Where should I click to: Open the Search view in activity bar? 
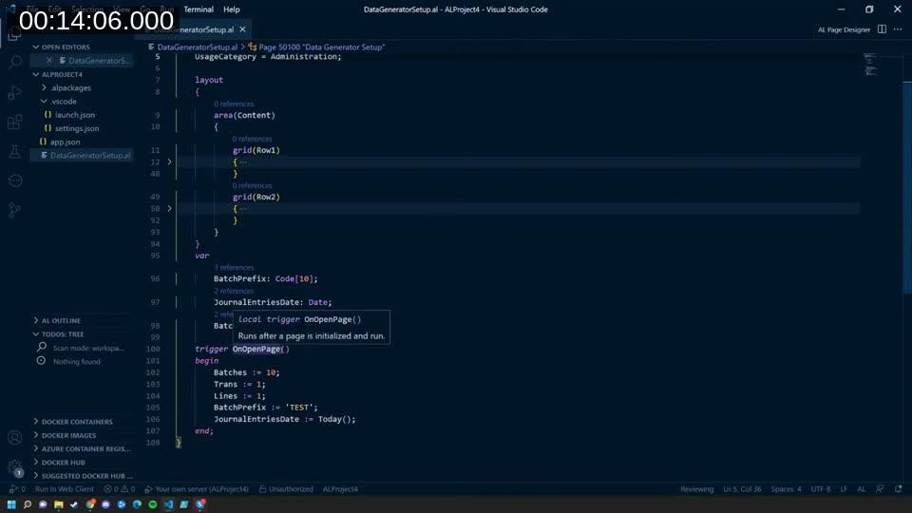point(15,63)
